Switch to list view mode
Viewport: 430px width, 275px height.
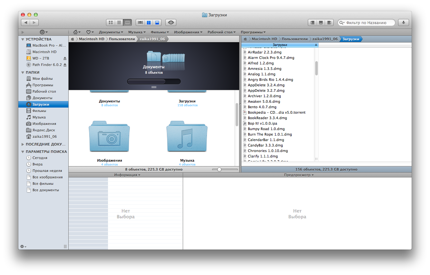119,23
